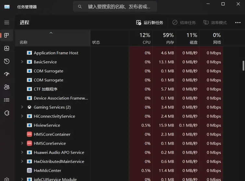Select the CTF 加载程序 process
The width and height of the screenshot is (245, 181).
(x=45, y=89)
